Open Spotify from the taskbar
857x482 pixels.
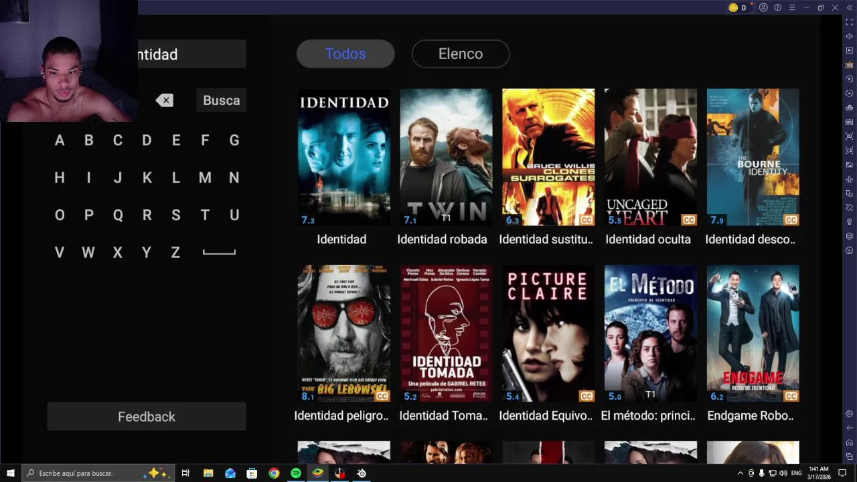tap(296, 473)
